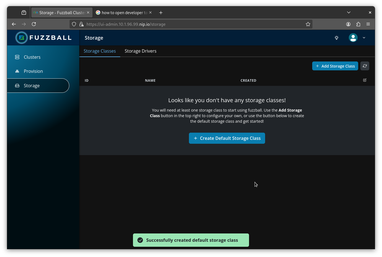Image resolution: width=382 pixels, height=257 pixels.
Task: Click the Storage page title
Action: point(94,38)
